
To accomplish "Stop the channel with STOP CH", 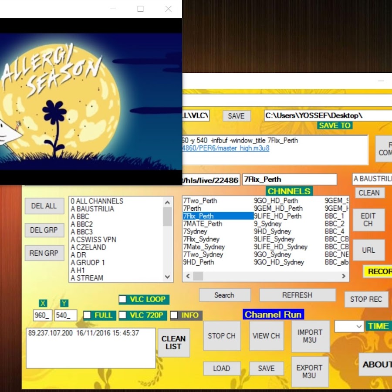I will 222,336.
